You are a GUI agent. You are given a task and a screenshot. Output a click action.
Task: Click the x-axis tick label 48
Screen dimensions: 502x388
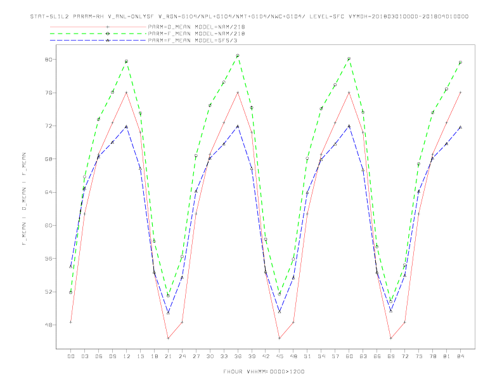(x=293, y=356)
